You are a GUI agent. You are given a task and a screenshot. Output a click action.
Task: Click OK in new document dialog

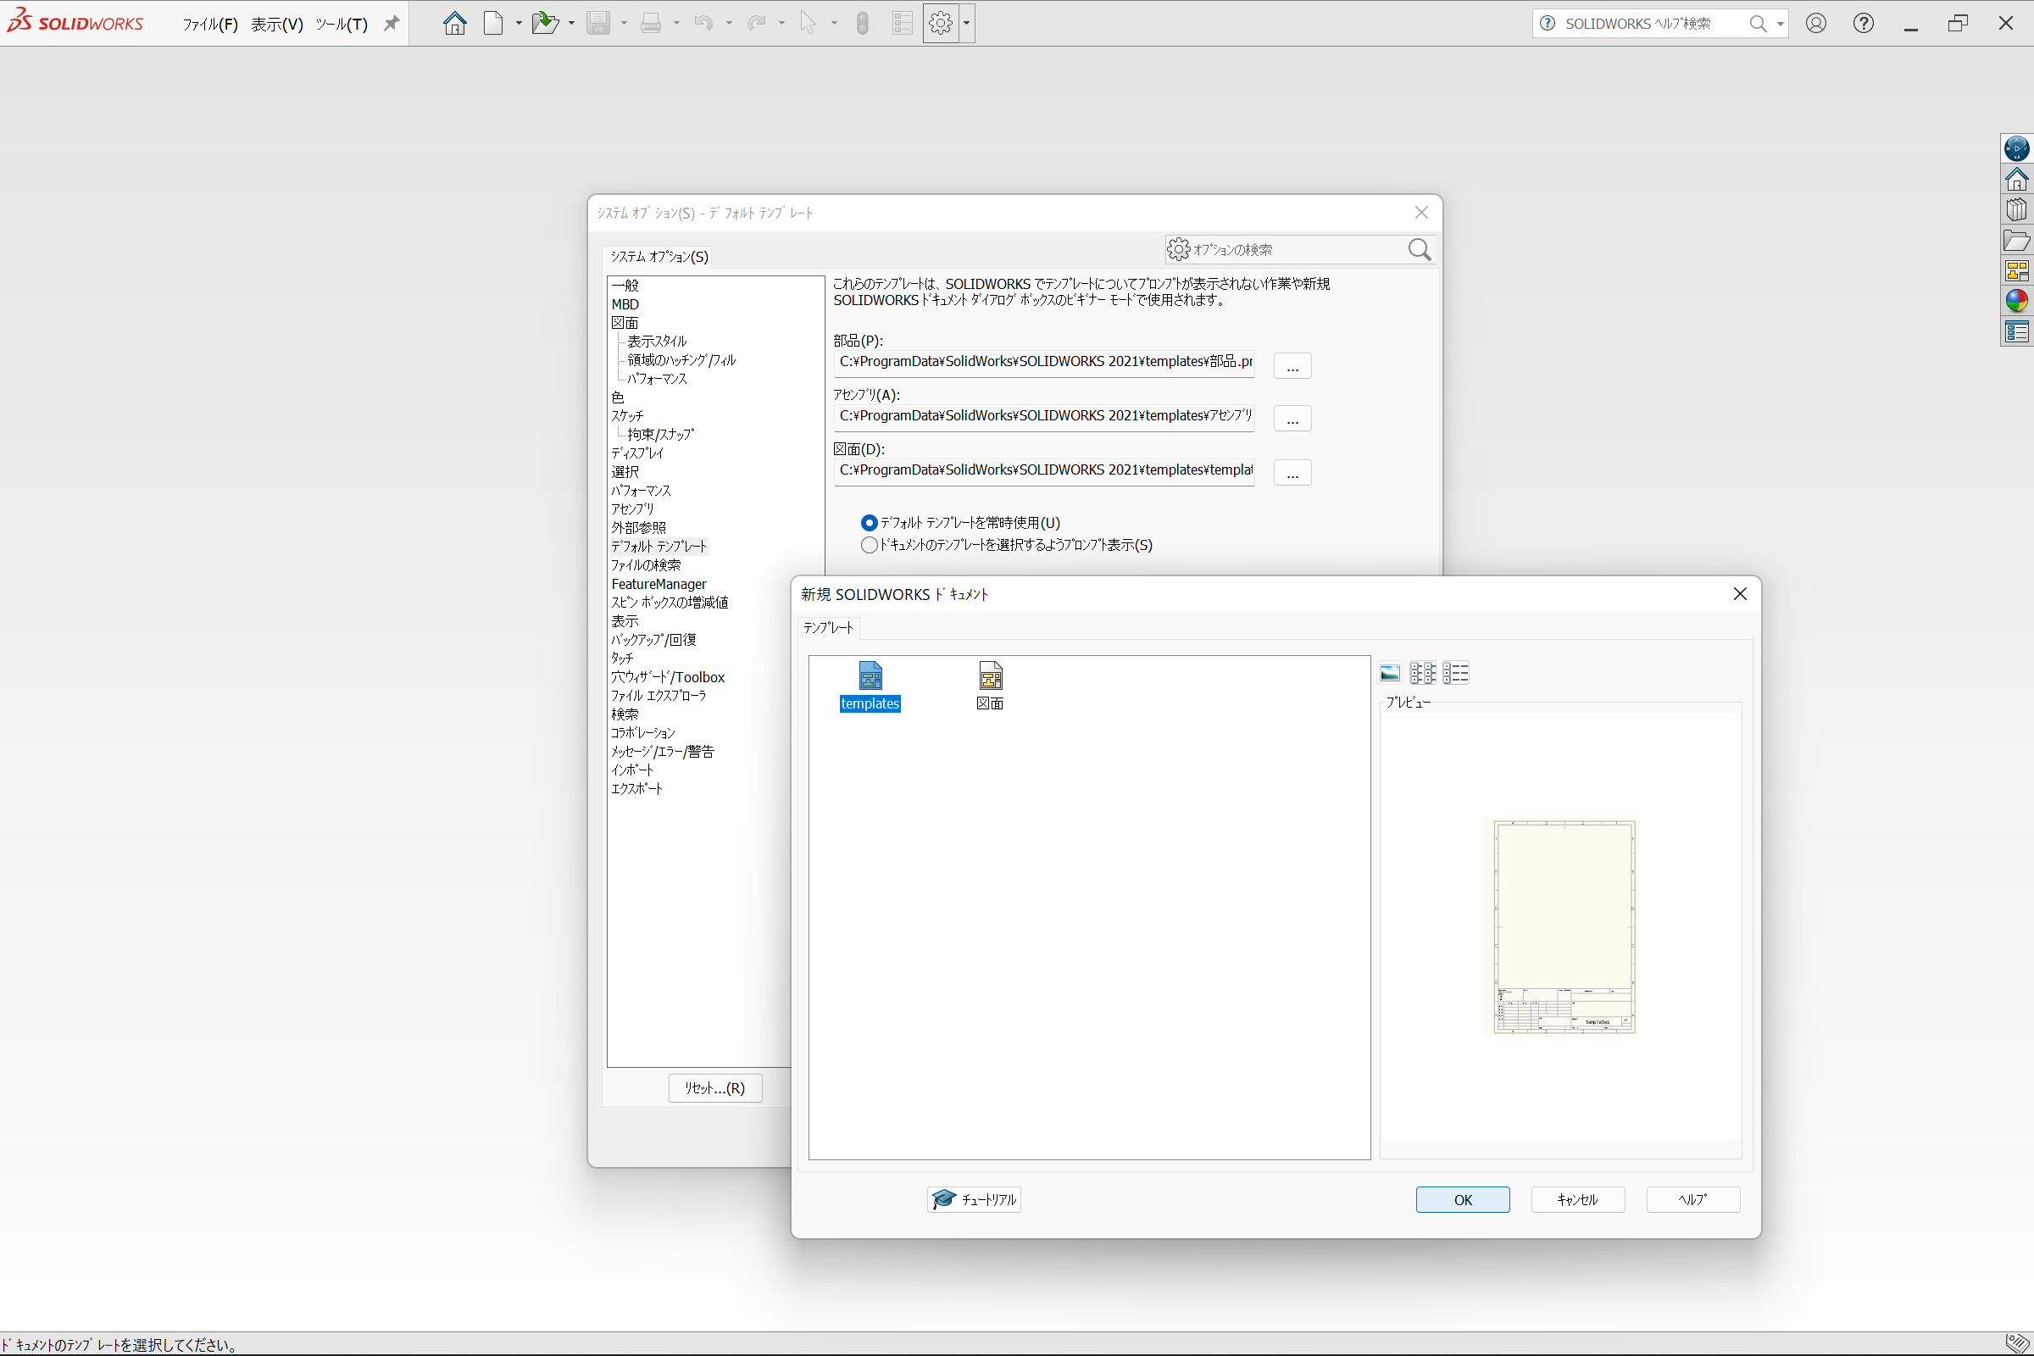point(1463,1199)
